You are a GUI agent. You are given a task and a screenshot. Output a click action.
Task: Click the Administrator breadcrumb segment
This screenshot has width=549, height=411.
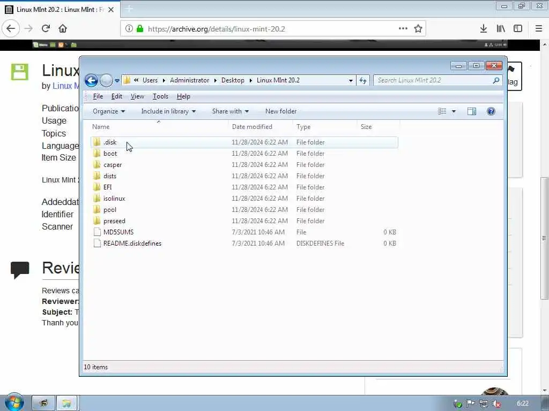point(189,80)
